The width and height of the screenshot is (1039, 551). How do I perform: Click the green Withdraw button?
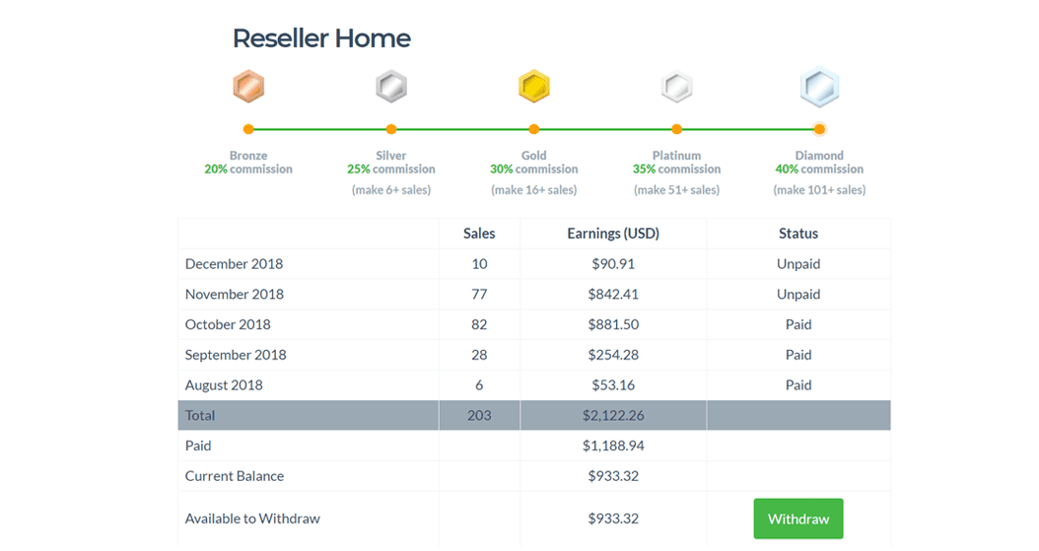[798, 518]
